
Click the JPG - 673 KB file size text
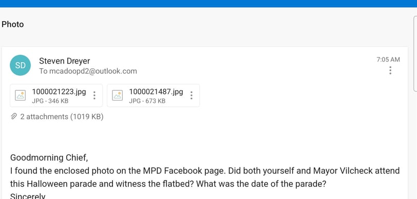tap(147, 101)
